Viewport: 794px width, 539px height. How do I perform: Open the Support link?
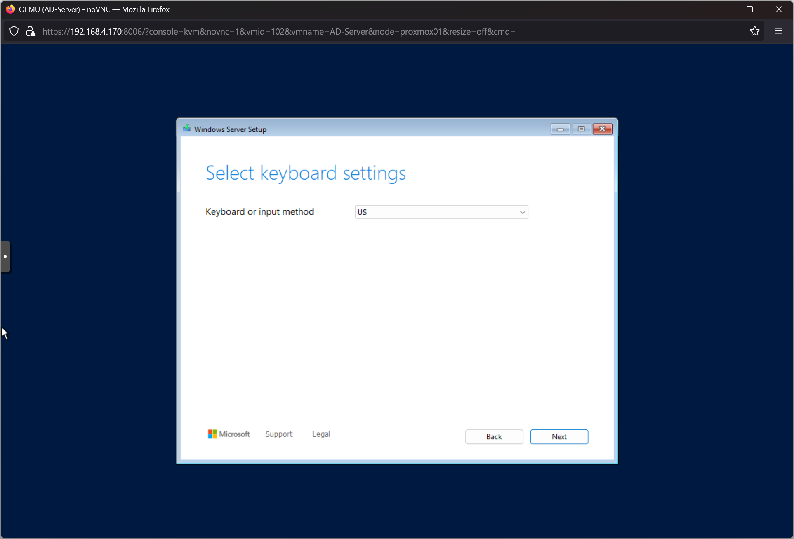pyautogui.click(x=279, y=434)
